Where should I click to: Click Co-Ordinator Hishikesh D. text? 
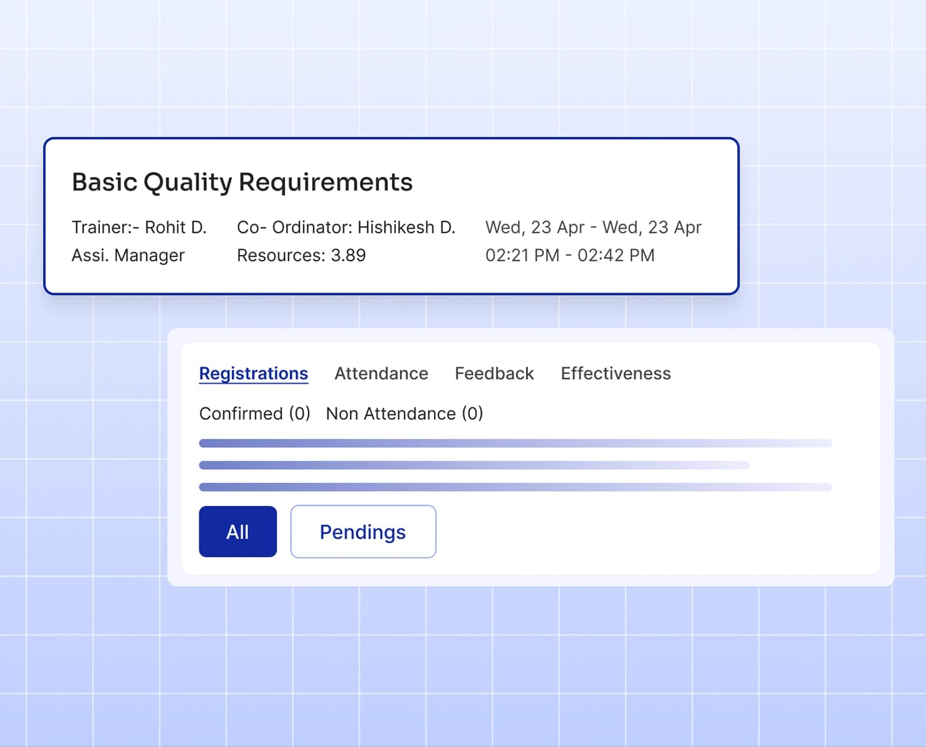click(x=346, y=227)
